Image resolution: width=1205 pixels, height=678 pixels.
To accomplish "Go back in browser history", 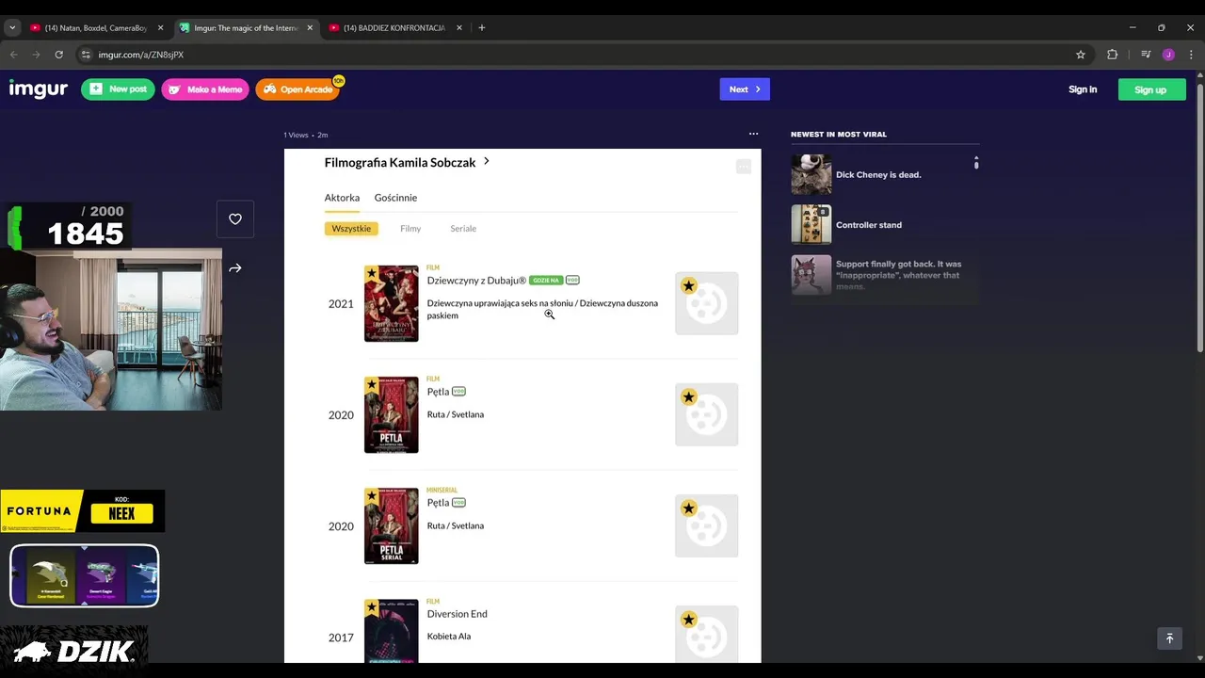I will coord(13,55).
